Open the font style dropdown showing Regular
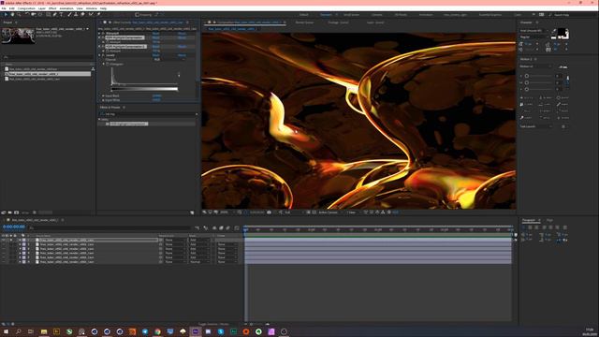The image size is (599, 337). 534,37
